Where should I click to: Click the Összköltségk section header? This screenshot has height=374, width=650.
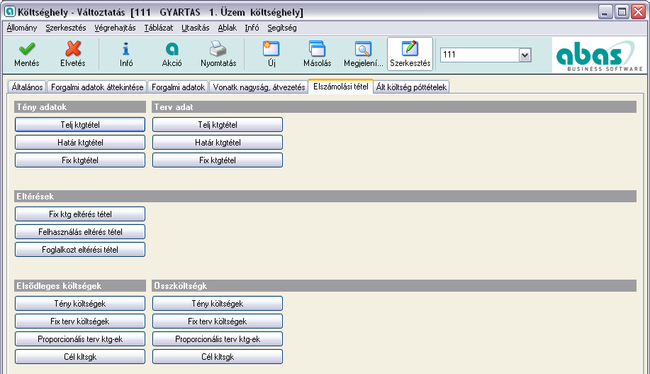pos(394,285)
